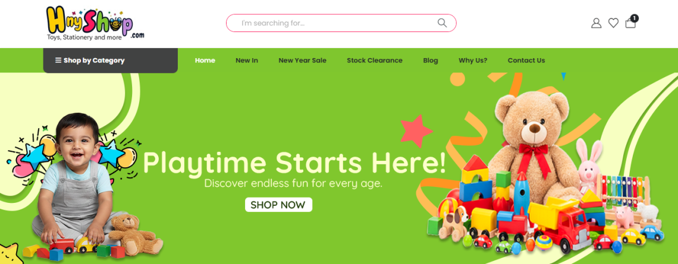
Task: Open the Why Us? page
Action: [x=473, y=61]
